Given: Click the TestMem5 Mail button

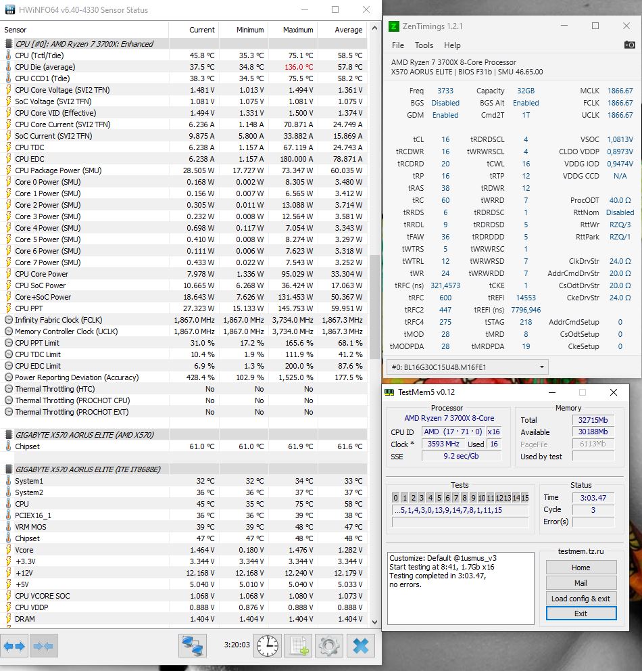Looking at the screenshot, I should (581, 583).
